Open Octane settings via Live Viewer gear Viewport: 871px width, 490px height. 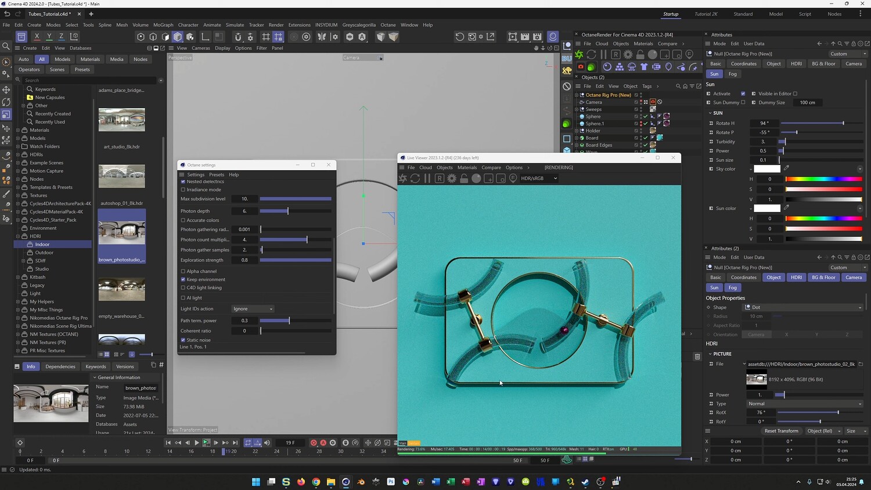coord(452,178)
